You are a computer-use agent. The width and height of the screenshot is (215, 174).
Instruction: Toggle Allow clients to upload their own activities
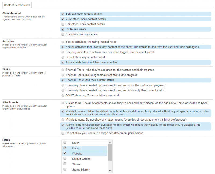[x=63, y=62]
